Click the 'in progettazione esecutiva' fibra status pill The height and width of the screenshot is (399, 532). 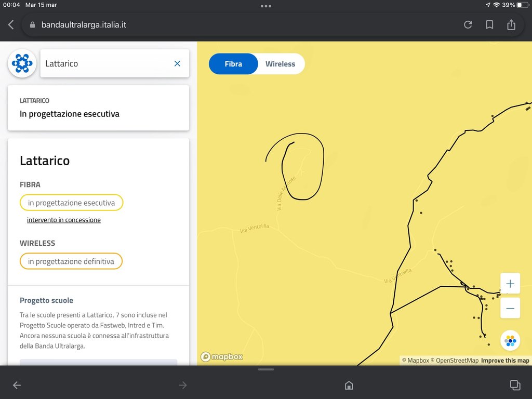pyautogui.click(x=71, y=203)
